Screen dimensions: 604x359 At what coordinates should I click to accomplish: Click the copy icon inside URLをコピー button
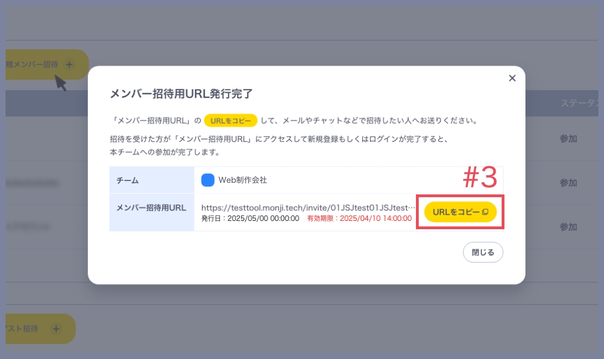pyautogui.click(x=487, y=212)
